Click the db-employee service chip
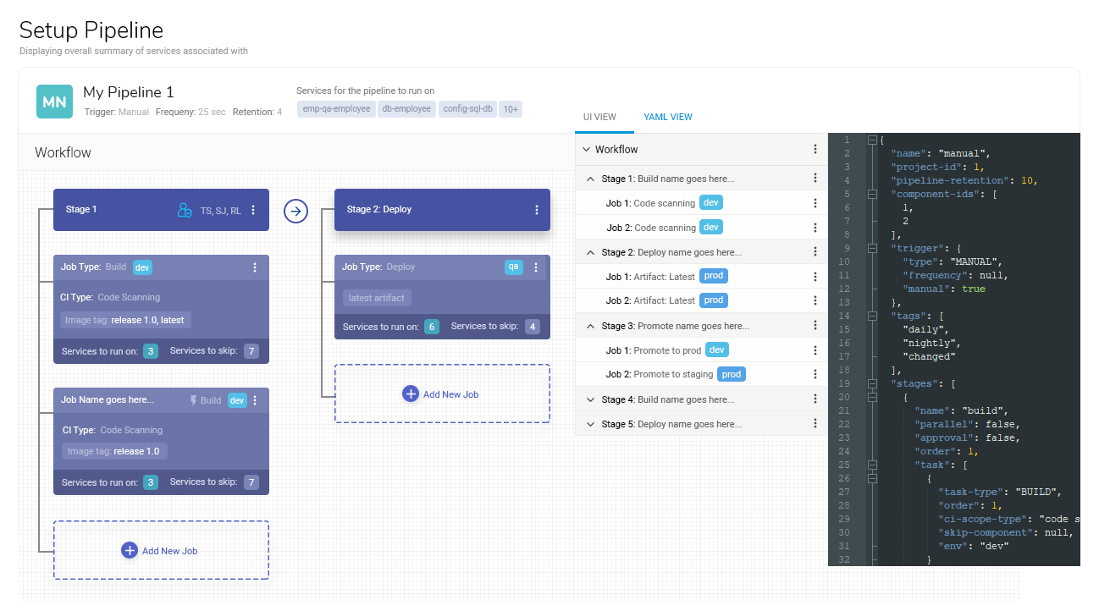The height and width of the screenshot is (611, 1099). [407, 108]
